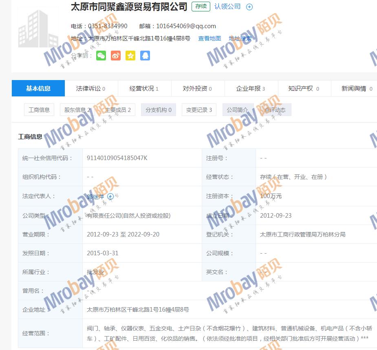377x350 pixels.
Task: Click plus icon beside 认领公司
Action: pos(249,7)
